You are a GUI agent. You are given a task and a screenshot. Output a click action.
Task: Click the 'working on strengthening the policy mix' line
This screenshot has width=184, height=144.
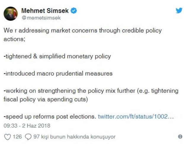91,91
